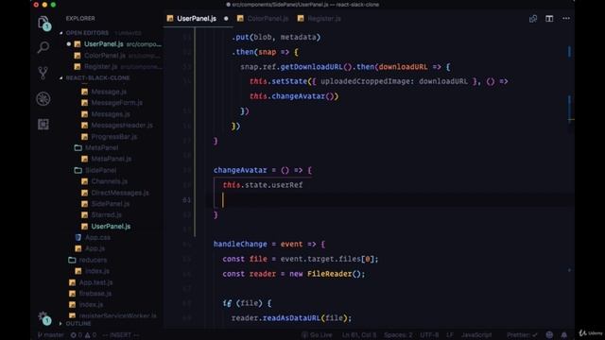
Task: Expand the Outline section
Action: tap(78, 323)
